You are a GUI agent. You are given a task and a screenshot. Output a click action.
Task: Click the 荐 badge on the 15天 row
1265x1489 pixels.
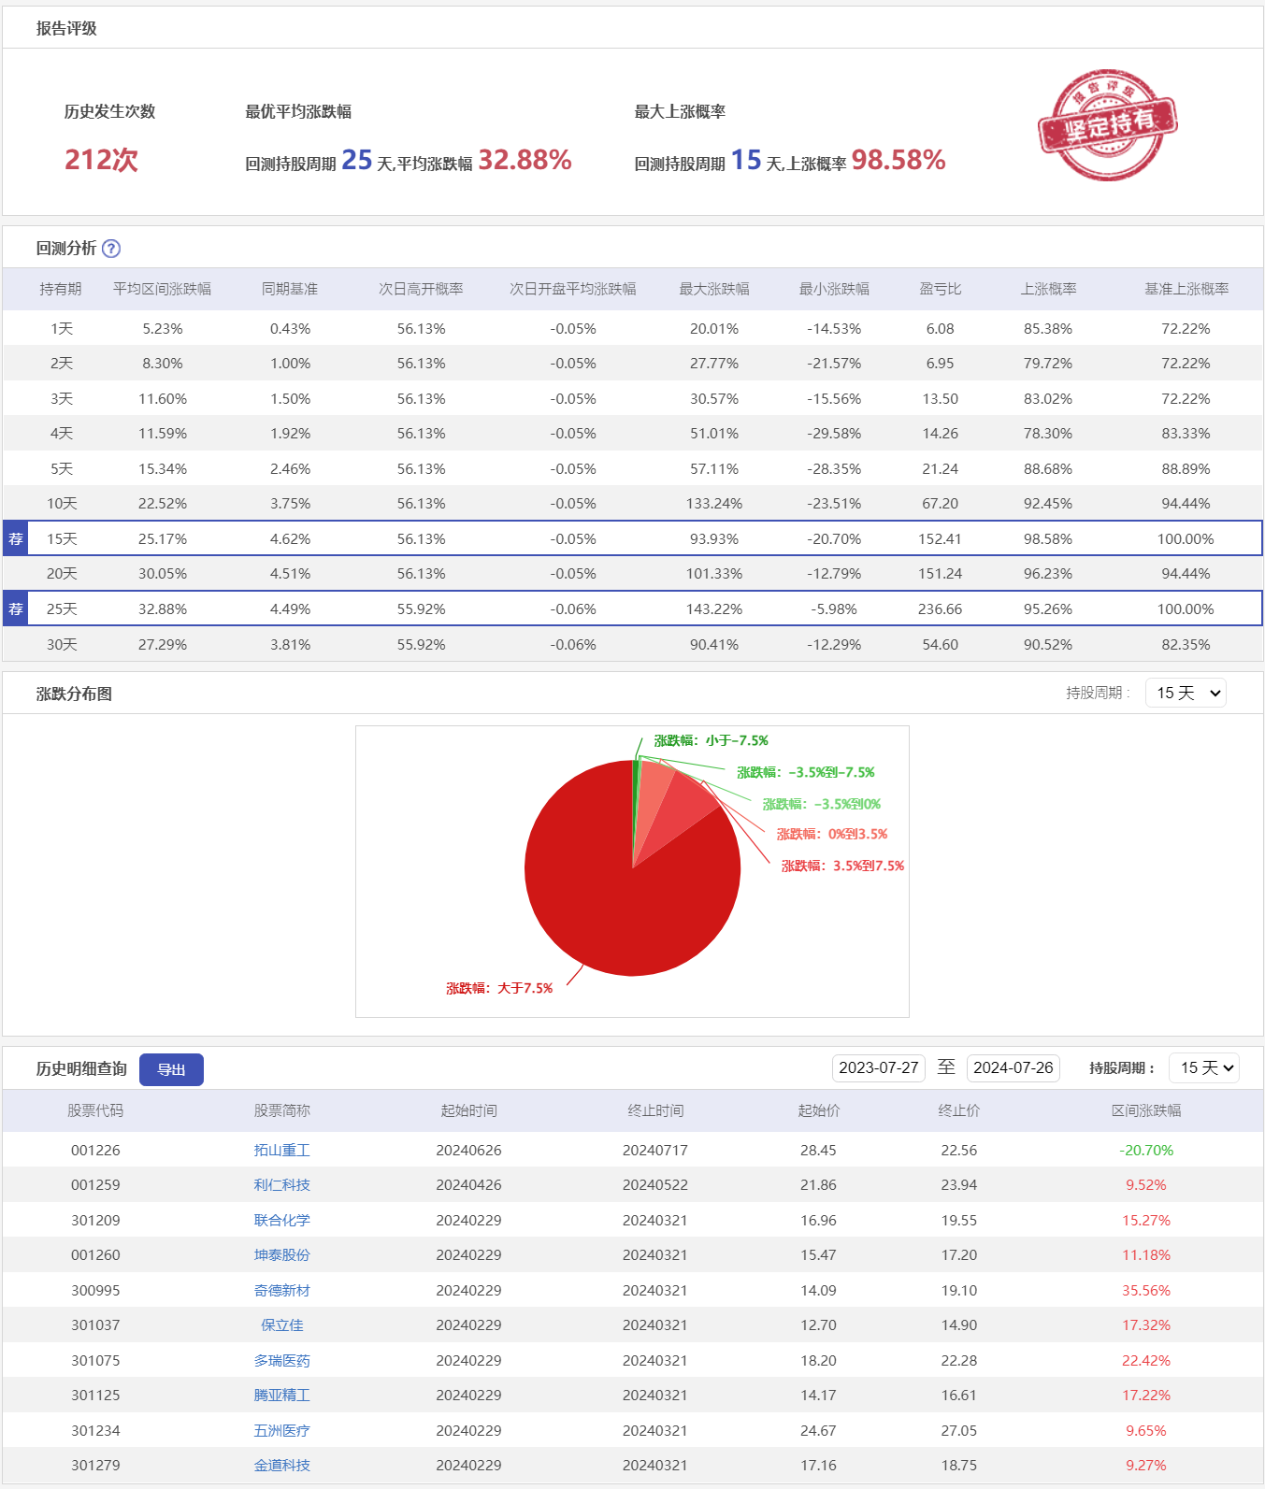pyautogui.click(x=16, y=539)
